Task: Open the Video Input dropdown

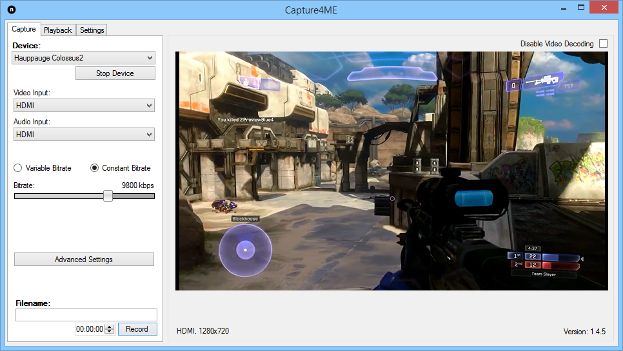Action: point(84,106)
